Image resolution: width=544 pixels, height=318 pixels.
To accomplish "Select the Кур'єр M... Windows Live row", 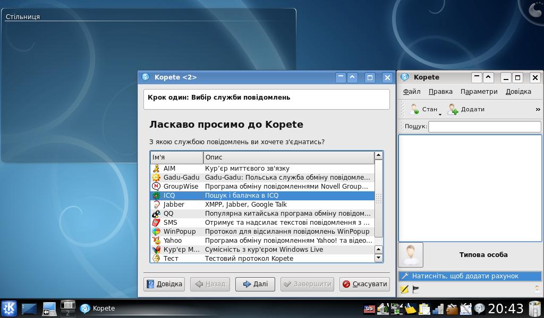I will [x=262, y=250].
